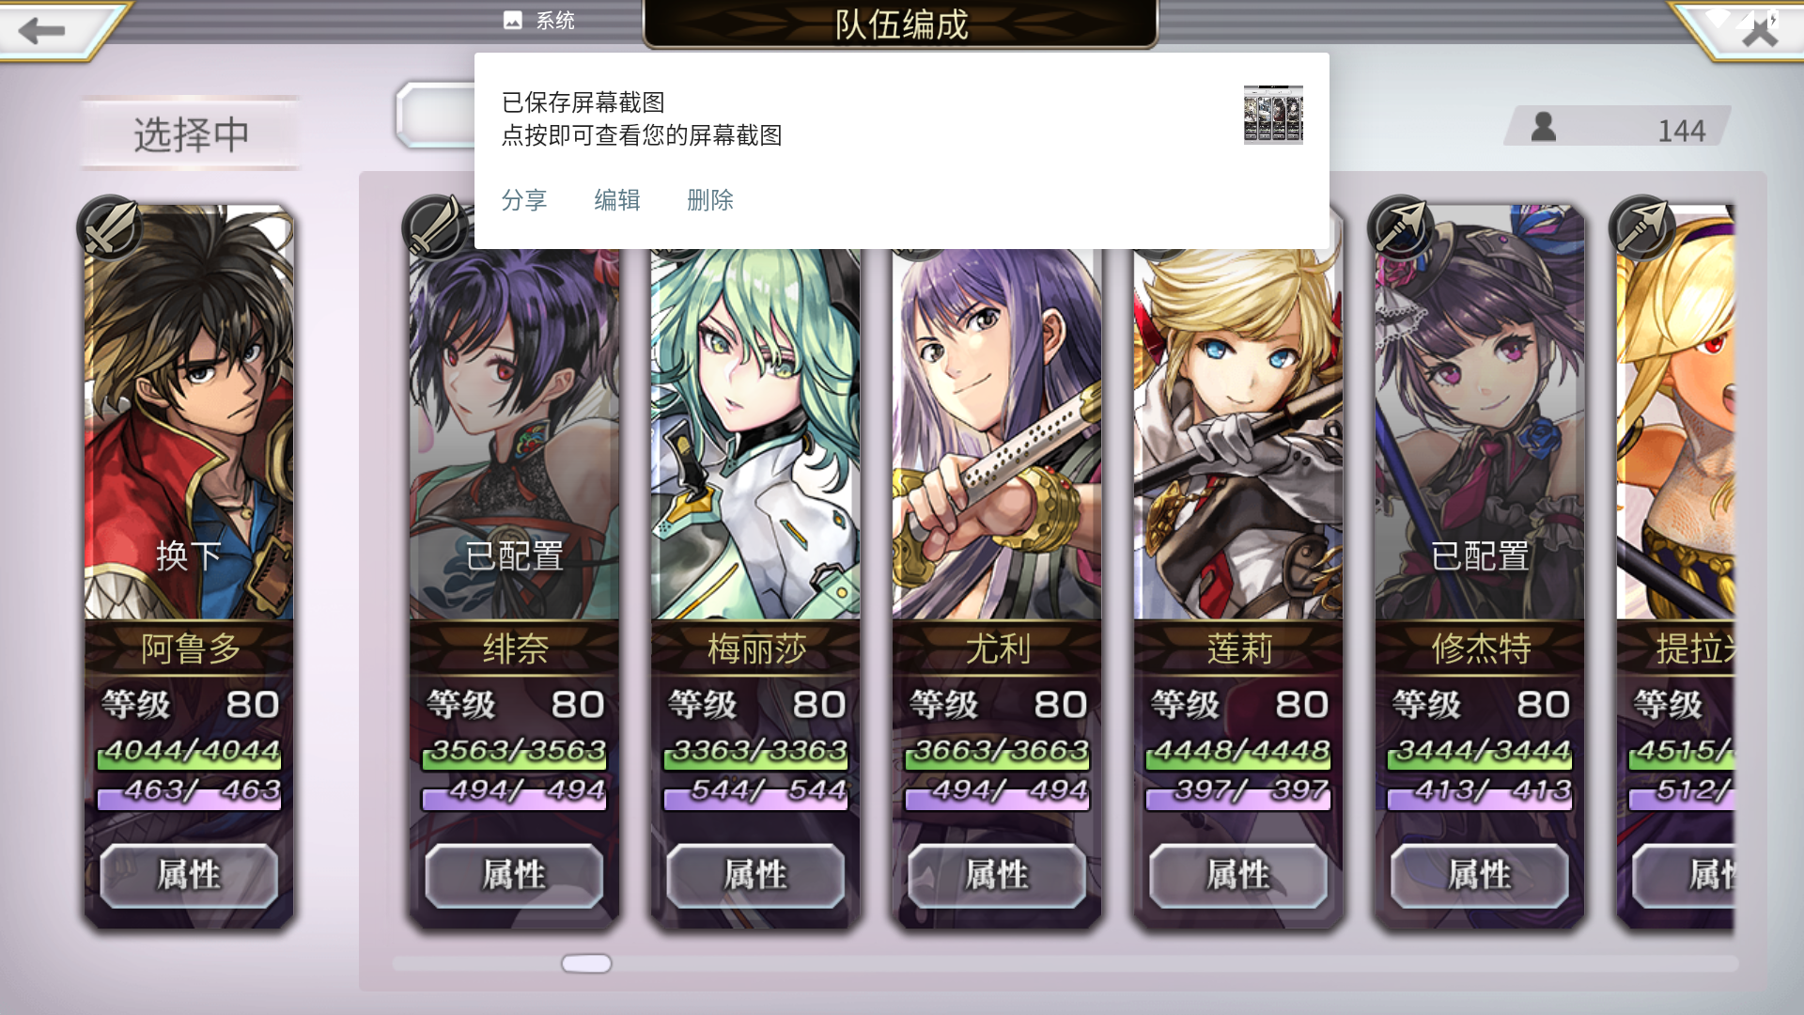Open the crossed tools menu icon

1760,31
